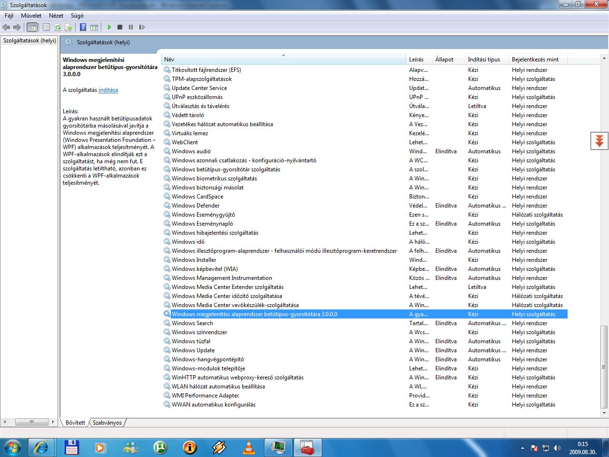Screen dimensions: 609x457
Task: Click the left pane horizontal scrollbar thumb
Action: 31,422
